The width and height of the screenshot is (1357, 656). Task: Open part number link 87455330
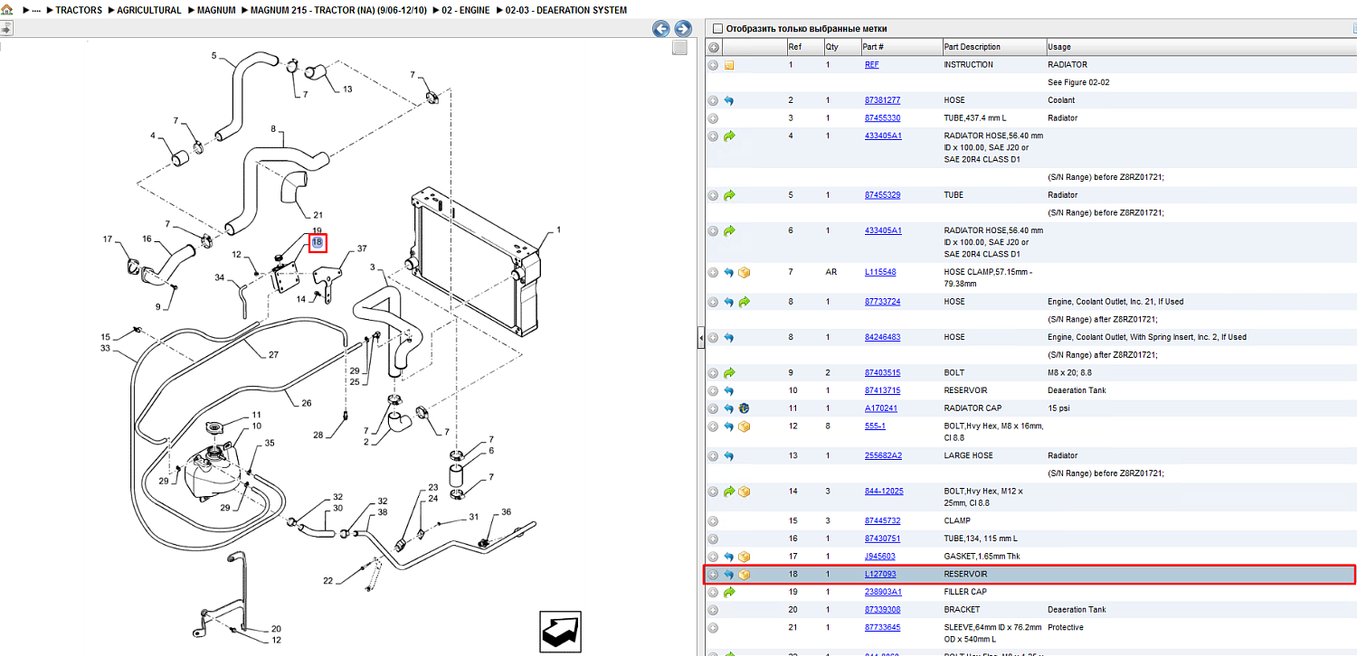(x=882, y=118)
